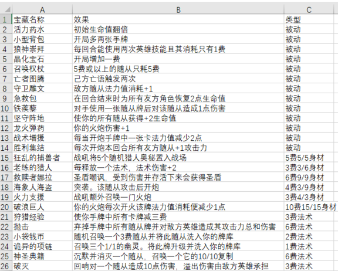Select row 15 header
The image size is (338, 271).
tap(6, 158)
